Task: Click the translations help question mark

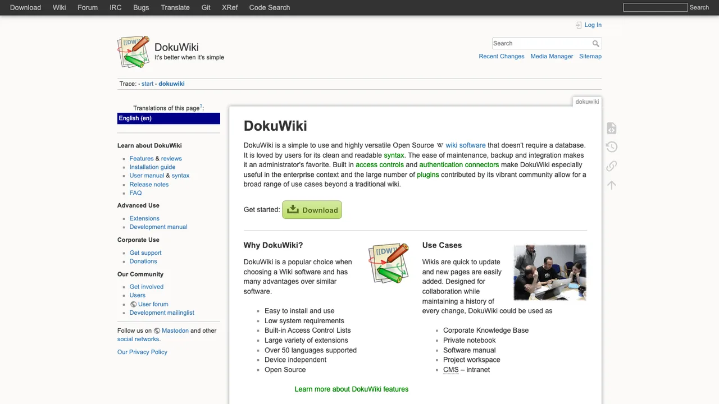Action: (202, 106)
